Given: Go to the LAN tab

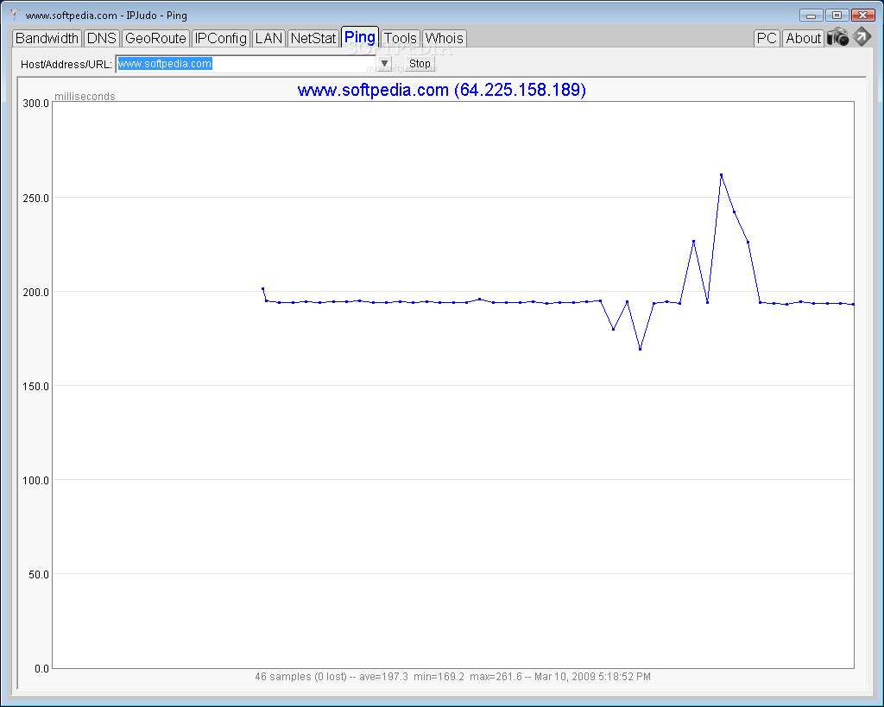Looking at the screenshot, I should pyautogui.click(x=269, y=38).
